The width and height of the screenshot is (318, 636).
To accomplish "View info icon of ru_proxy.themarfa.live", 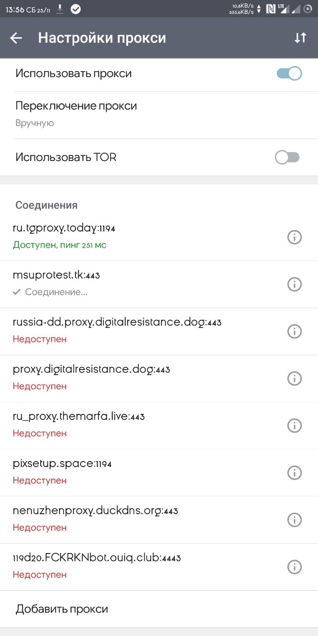I will pyautogui.click(x=295, y=426).
